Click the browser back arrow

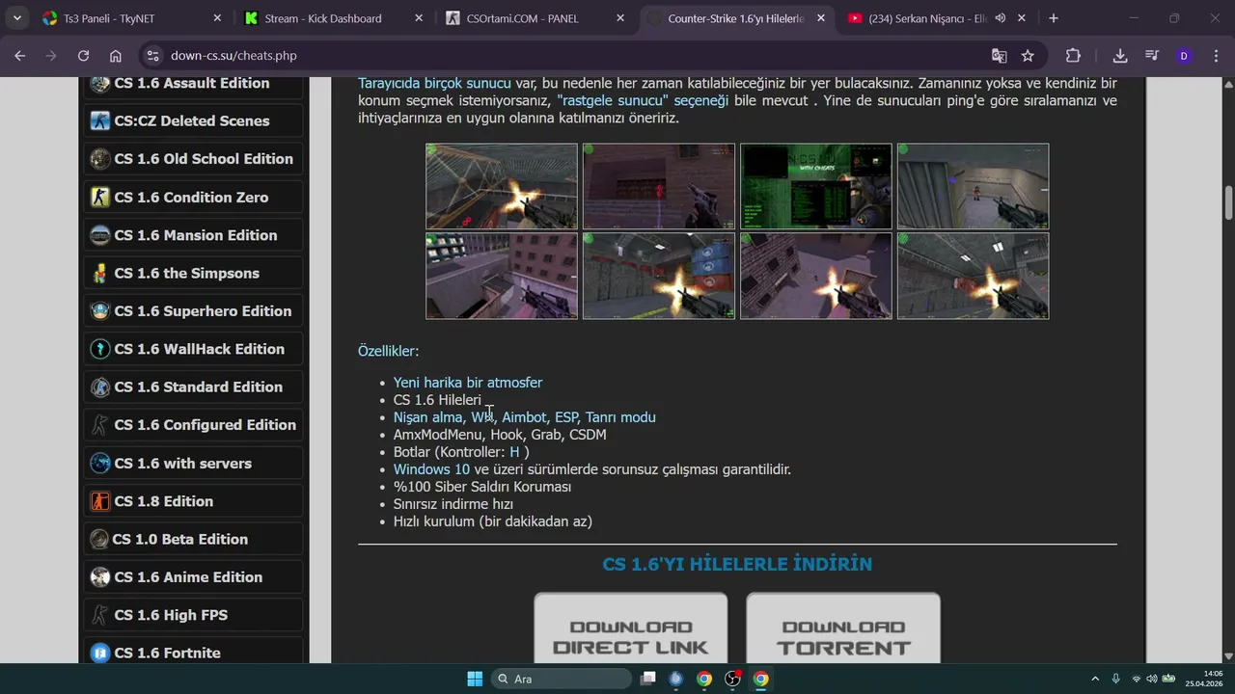tap(19, 56)
